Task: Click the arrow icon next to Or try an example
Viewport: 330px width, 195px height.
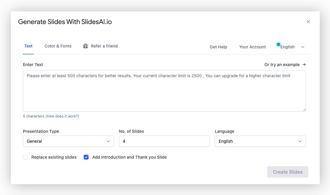Action: tap(304, 65)
